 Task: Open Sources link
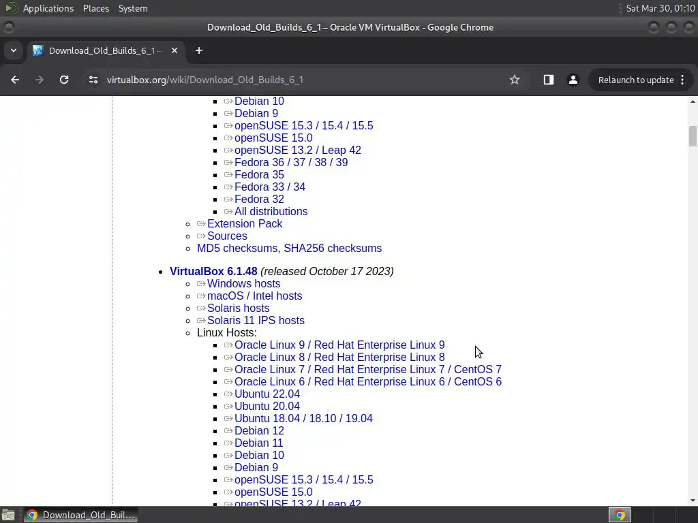227,236
